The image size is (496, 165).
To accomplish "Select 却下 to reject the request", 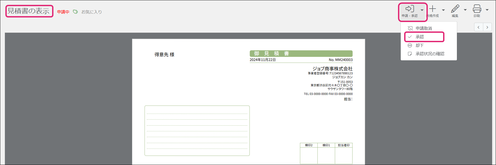I will pos(419,45).
